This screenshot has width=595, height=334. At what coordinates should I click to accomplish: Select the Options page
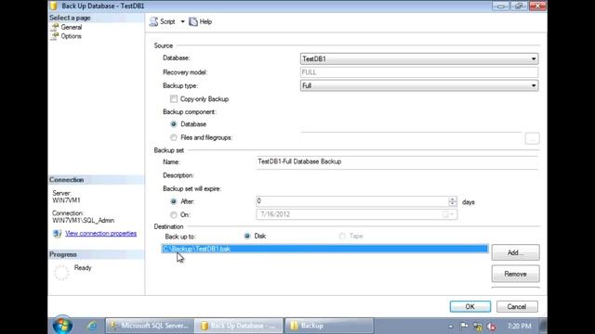pos(71,36)
